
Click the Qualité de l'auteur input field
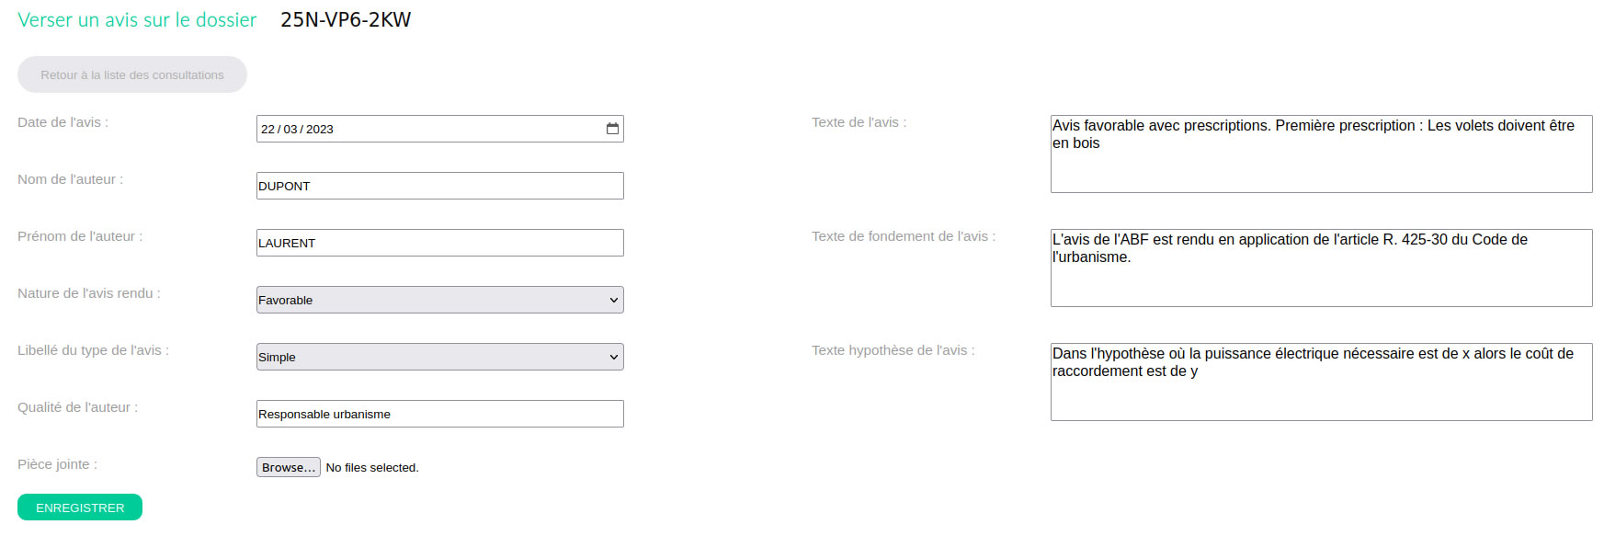click(x=439, y=414)
